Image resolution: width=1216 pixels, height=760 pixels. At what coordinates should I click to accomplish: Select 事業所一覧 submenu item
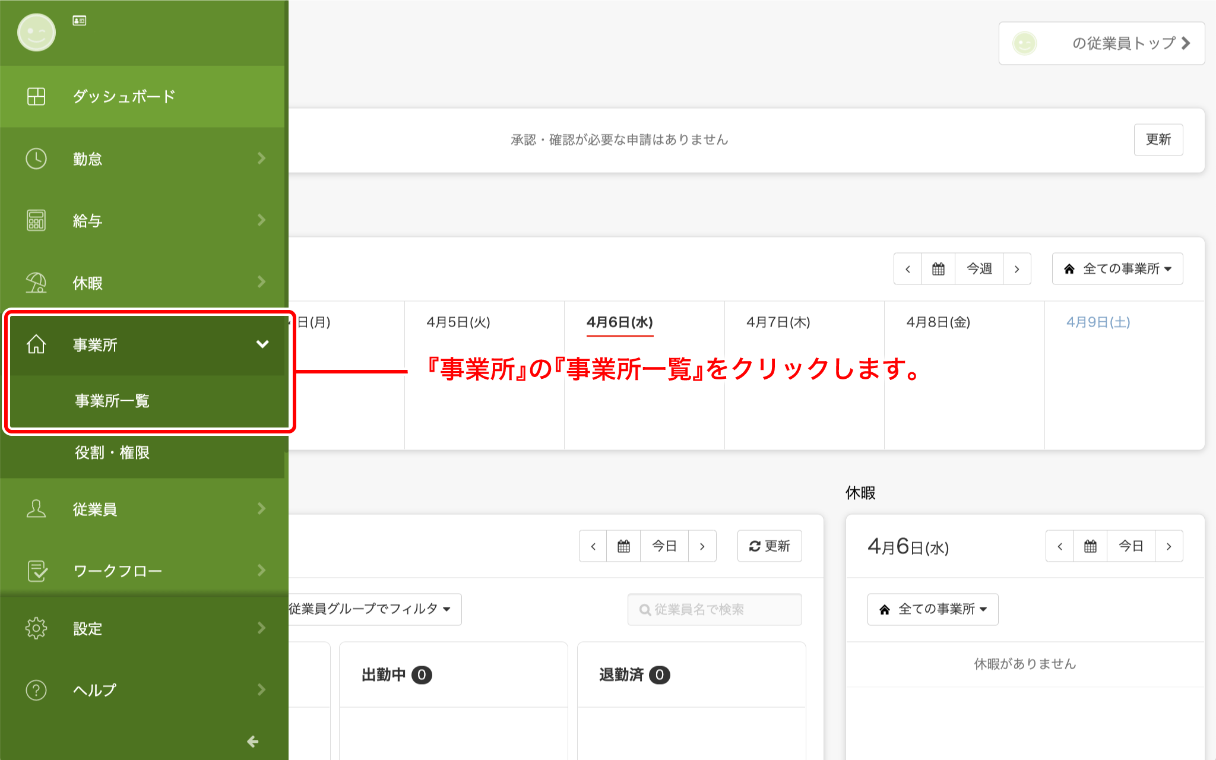tap(112, 401)
